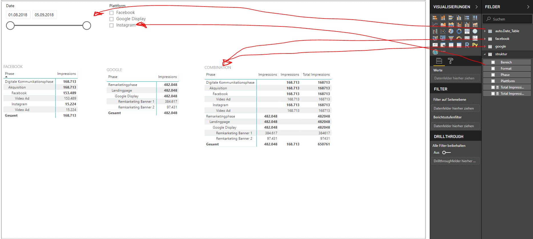Choose the scatter chart visual
The width and height of the screenshot is (533, 239).
point(443,31)
